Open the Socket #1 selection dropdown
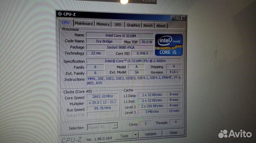Image resolution: width=256 pixels, height=143 pixels. (102, 126)
